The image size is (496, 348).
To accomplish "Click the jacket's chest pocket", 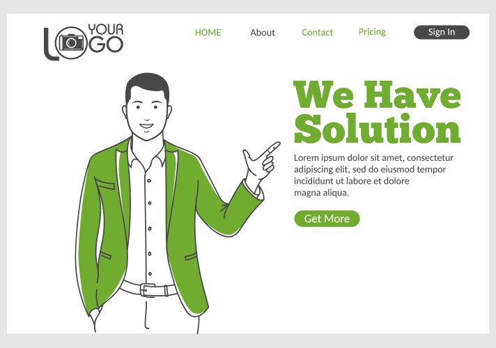I will point(104,184).
